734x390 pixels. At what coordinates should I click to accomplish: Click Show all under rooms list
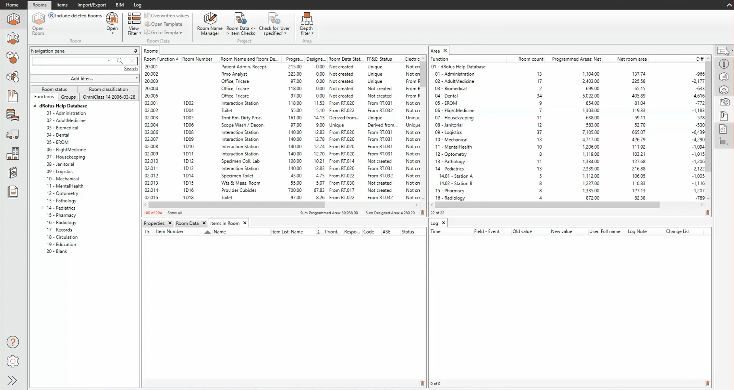tap(174, 213)
